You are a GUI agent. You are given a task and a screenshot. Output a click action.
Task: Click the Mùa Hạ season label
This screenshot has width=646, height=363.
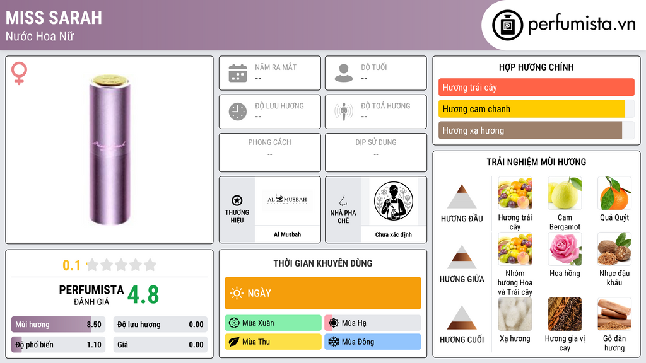click(x=373, y=323)
